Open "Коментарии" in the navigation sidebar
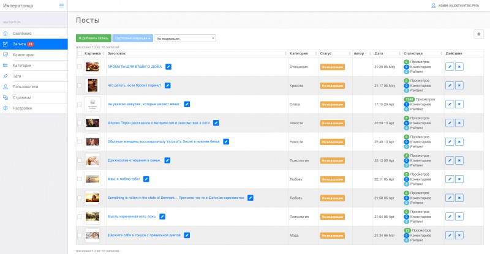This screenshot has height=254, width=490. 23,54
